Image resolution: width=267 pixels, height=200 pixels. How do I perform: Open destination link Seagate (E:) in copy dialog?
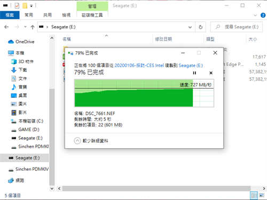pyautogui.click(x=191, y=66)
